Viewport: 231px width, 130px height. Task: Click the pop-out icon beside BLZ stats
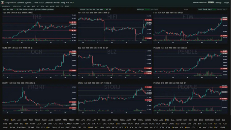pos(107,48)
